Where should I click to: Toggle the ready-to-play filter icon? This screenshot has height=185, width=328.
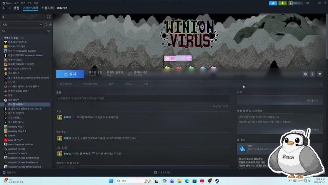coord(50,25)
